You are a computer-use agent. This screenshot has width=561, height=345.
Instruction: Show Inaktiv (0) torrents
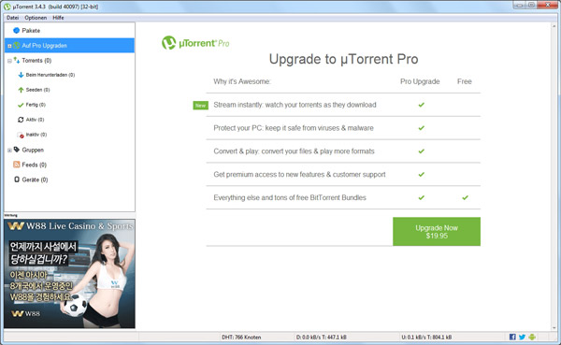[x=36, y=135]
